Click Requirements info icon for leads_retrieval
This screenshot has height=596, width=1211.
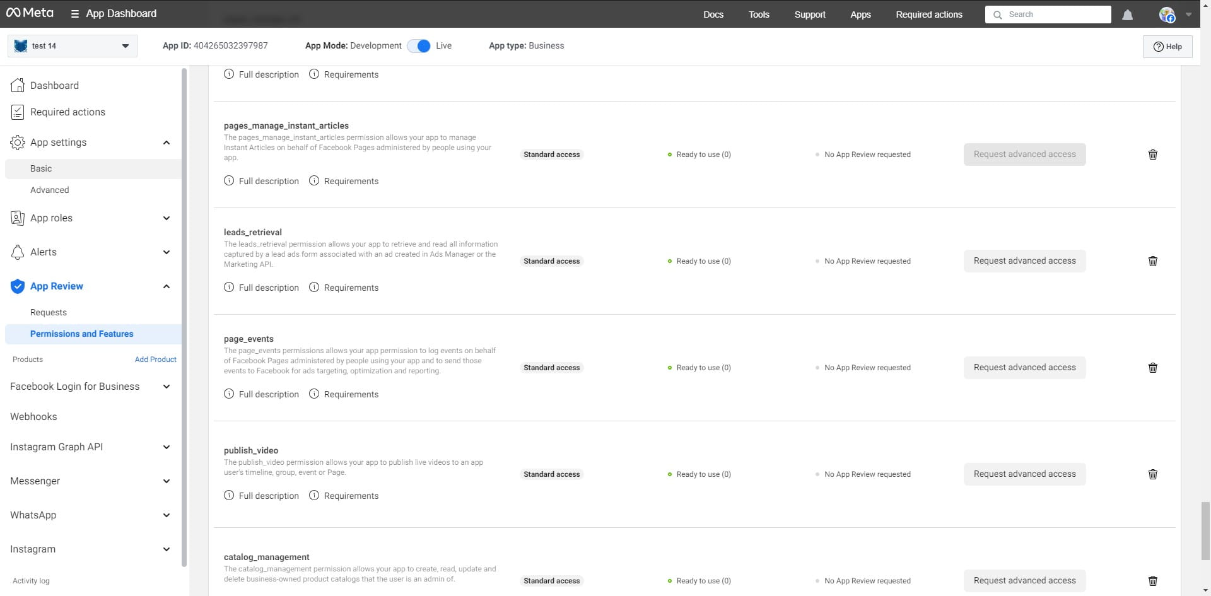coord(314,287)
